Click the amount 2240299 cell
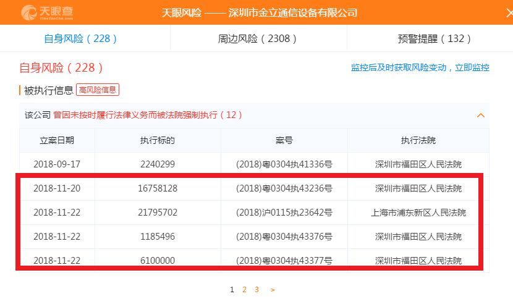Image resolution: width=513 pixels, height=299 pixels. (158, 164)
